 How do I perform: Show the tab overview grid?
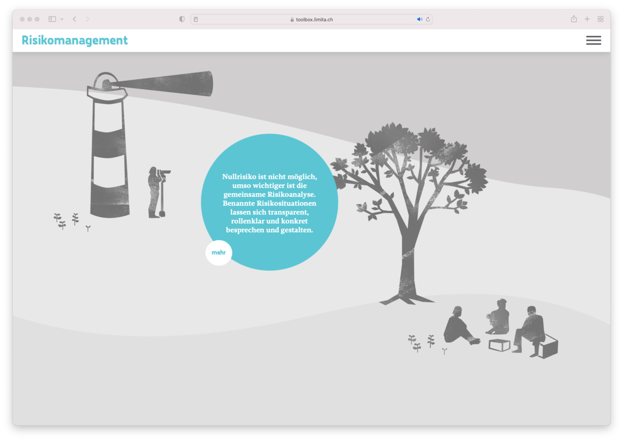[601, 19]
